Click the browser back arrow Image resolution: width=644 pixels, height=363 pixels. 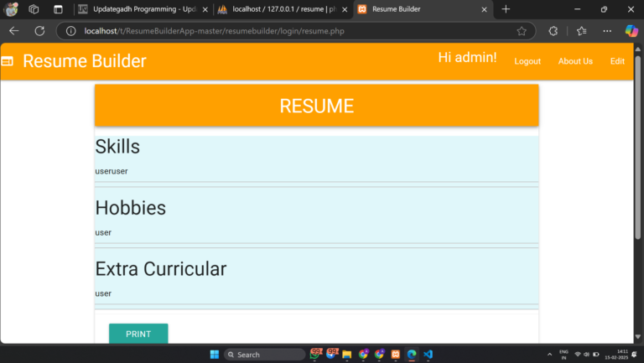coord(13,31)
